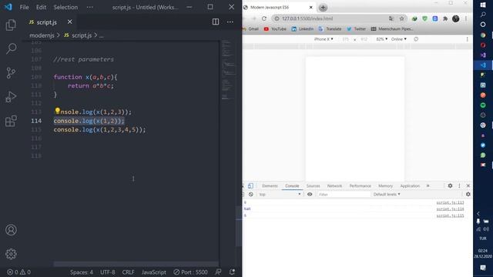Open the Run and Debug view

[x=11, y=97]
